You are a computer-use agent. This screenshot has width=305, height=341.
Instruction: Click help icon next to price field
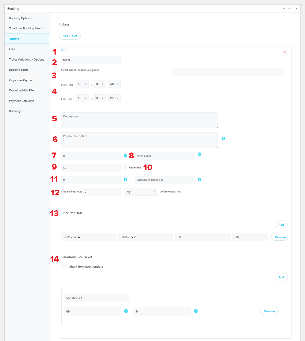pos(126,156)
